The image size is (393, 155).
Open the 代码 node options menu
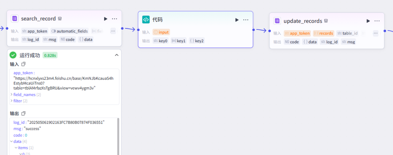click(246, 20)
